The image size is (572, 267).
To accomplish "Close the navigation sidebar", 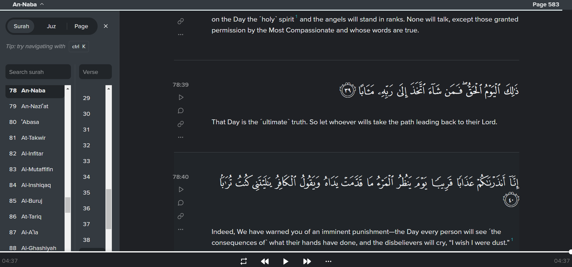I will pyautogui.click(x=106, y=26).
